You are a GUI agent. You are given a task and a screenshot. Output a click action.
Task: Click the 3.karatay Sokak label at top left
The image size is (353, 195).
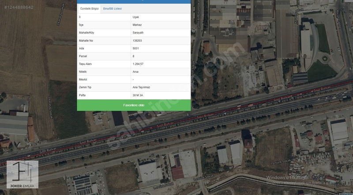(x=61, y=14)
